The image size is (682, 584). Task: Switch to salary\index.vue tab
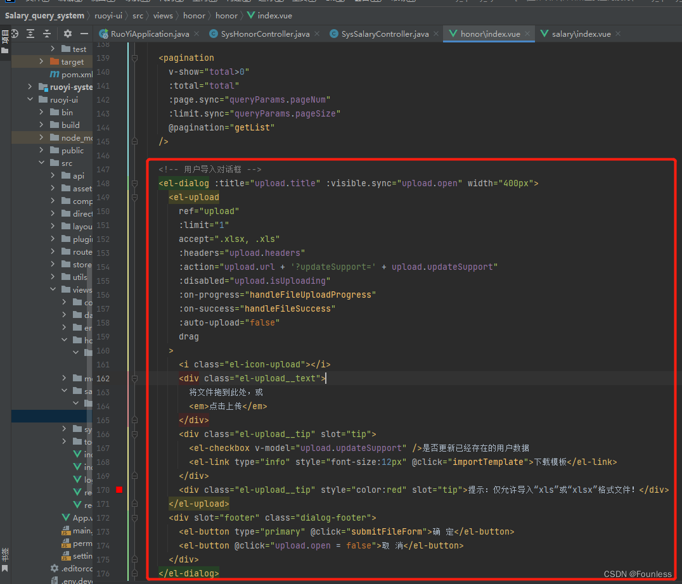(581, 34)
